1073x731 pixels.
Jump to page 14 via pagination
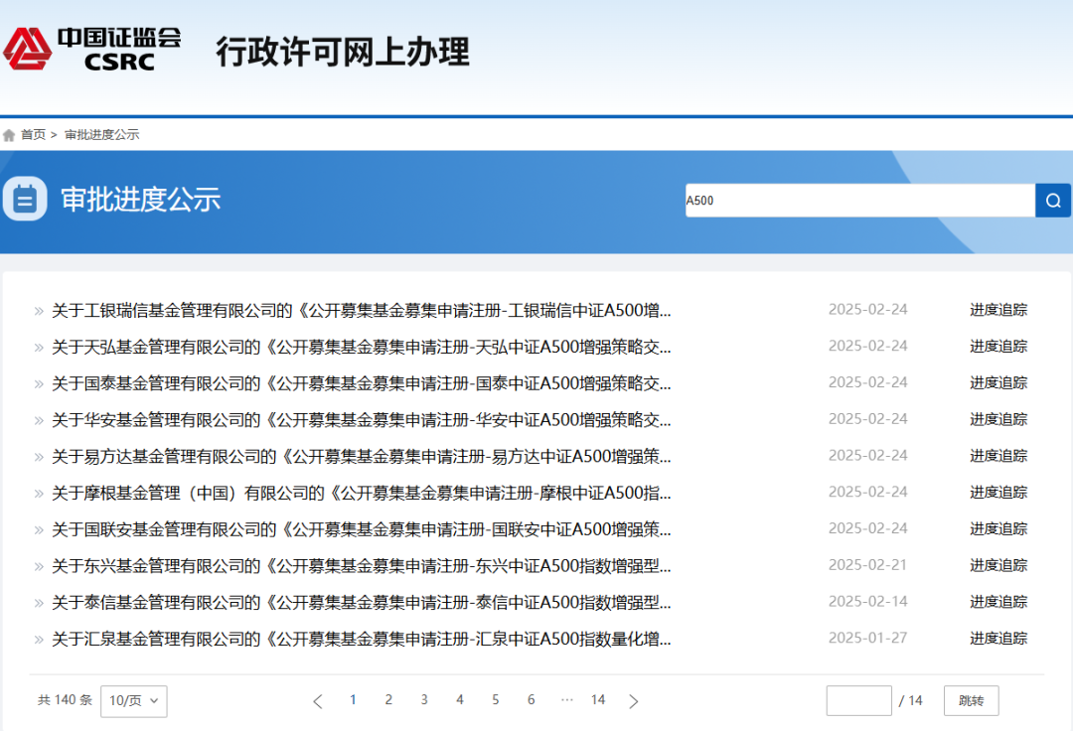[598, 700]
